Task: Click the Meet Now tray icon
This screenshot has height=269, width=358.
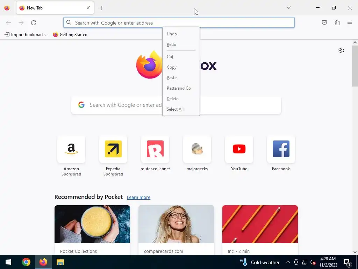Action: [296, 262]
